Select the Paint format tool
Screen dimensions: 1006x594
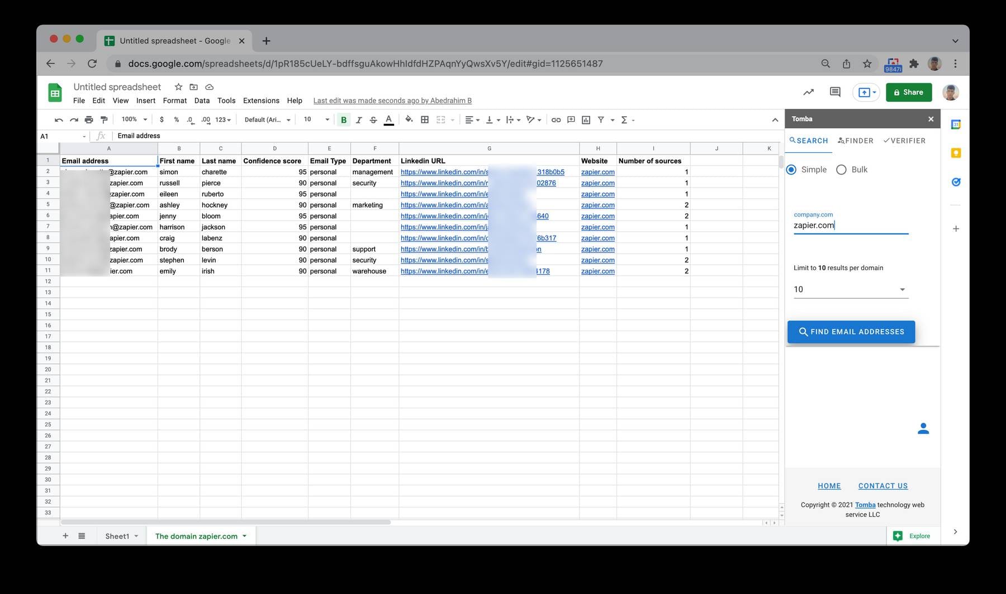(104, 120)
